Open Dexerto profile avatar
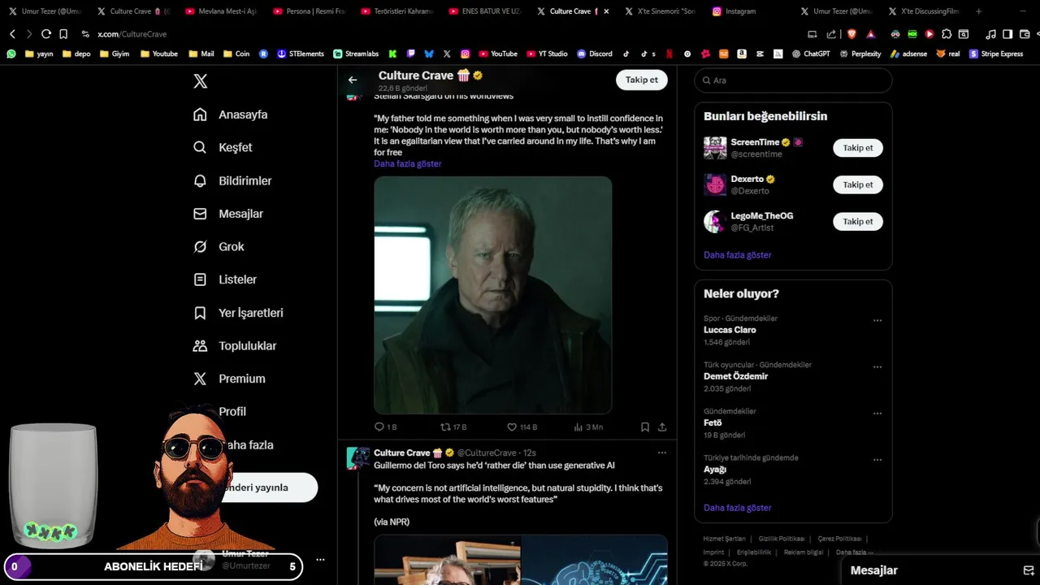Viewport: 1040px width, 585px height. 715,184
